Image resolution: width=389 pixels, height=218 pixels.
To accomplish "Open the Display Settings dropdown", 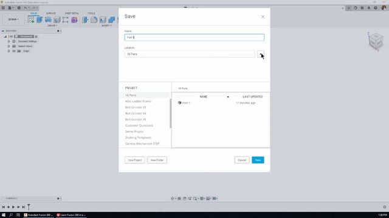I will 202,199.
